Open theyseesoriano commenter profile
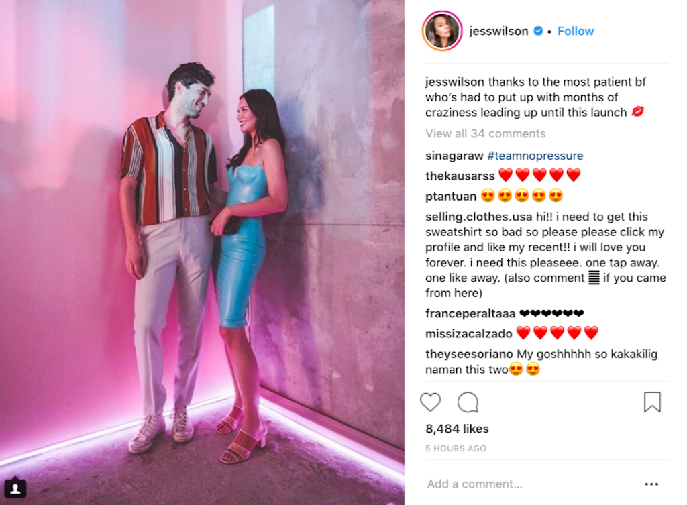687x505 pixels. point(469,354)
